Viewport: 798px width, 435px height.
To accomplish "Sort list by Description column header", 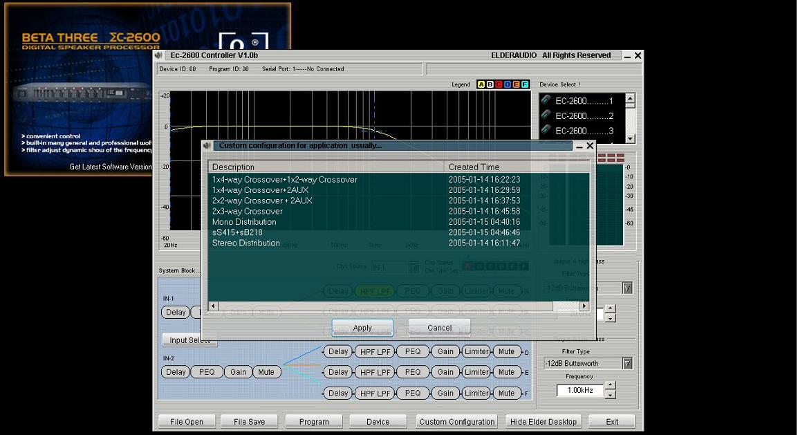I will (x=326, y=167).
